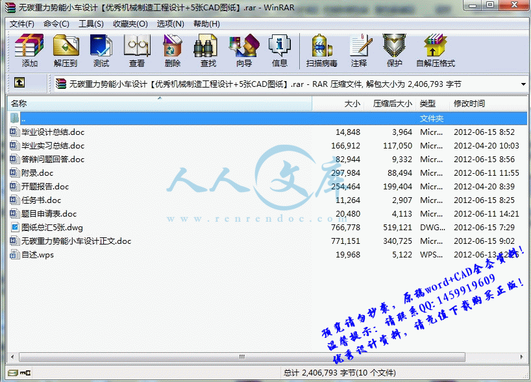Open the 文件(F) menu
This screenshot has width=531, height=382.
point(22,24)
